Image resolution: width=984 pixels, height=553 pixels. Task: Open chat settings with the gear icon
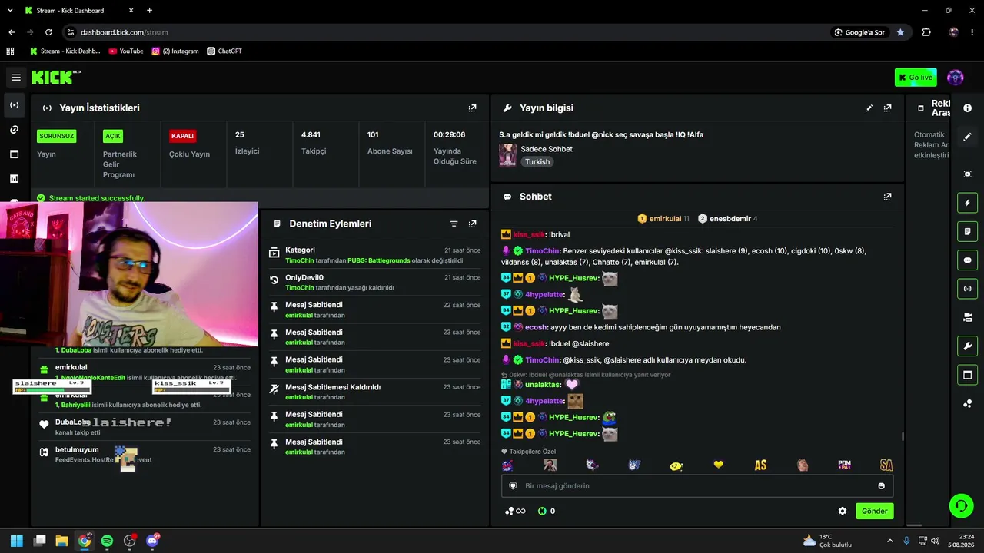pyautogui.click(x=842, y=511)
